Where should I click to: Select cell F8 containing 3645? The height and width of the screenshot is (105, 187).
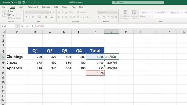(x=95, y=73)
